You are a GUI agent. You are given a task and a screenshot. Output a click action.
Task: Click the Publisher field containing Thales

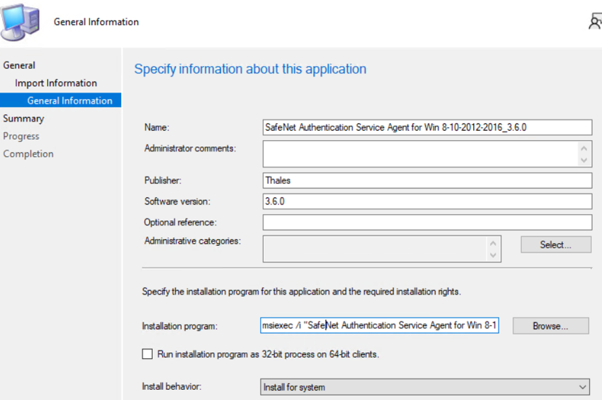(428, 180)
